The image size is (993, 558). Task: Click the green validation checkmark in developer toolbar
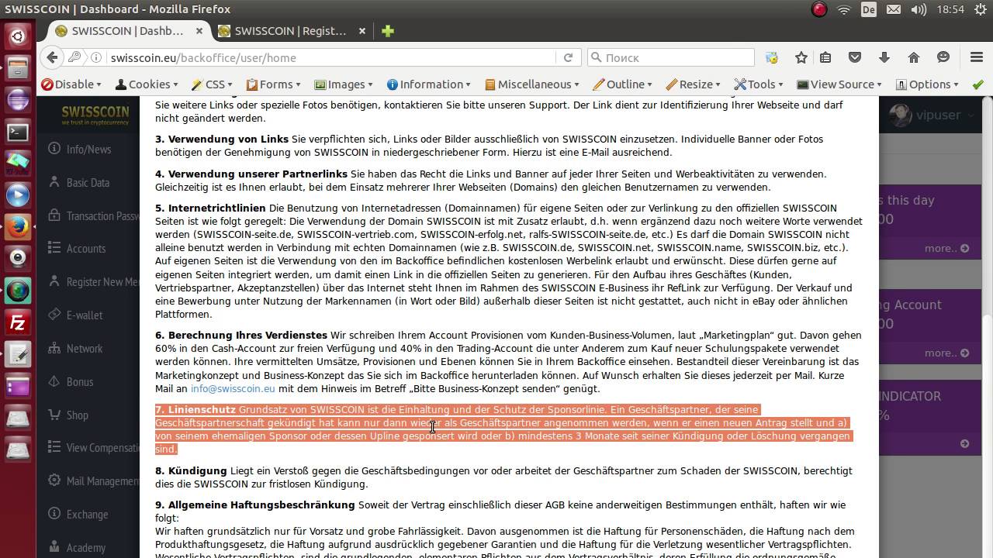click(978, 84)
